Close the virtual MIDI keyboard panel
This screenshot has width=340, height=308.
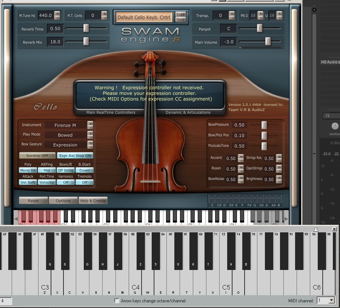334,229
